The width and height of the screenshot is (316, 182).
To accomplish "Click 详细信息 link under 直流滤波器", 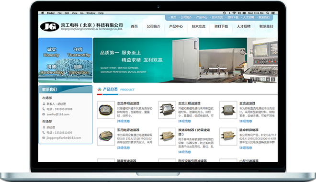I will click(x=246, y=121).
